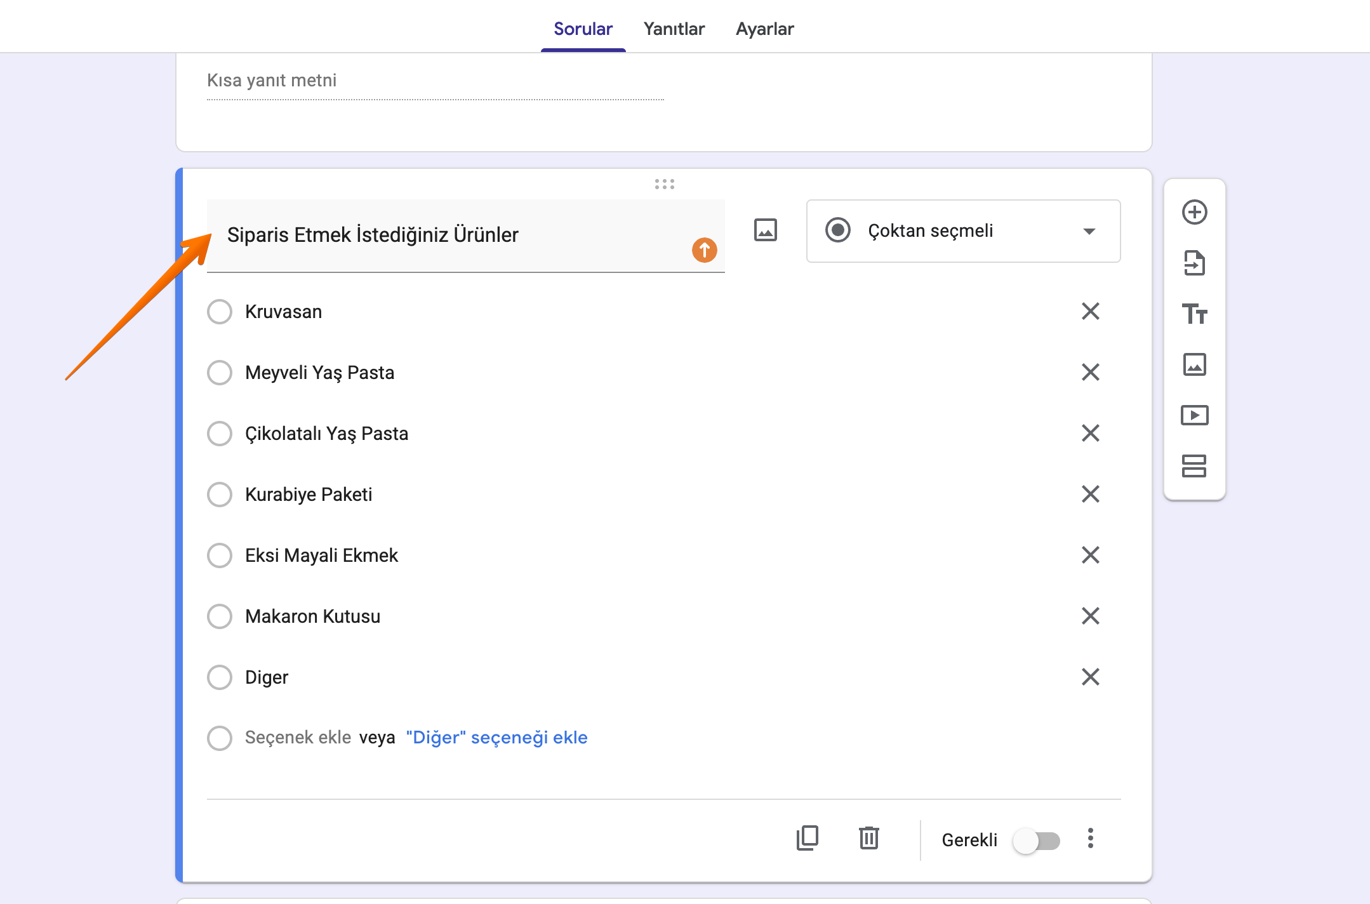Click the Kısa yanıt metni field
Screen dimensions: 1370x904
tap(435, 81)
